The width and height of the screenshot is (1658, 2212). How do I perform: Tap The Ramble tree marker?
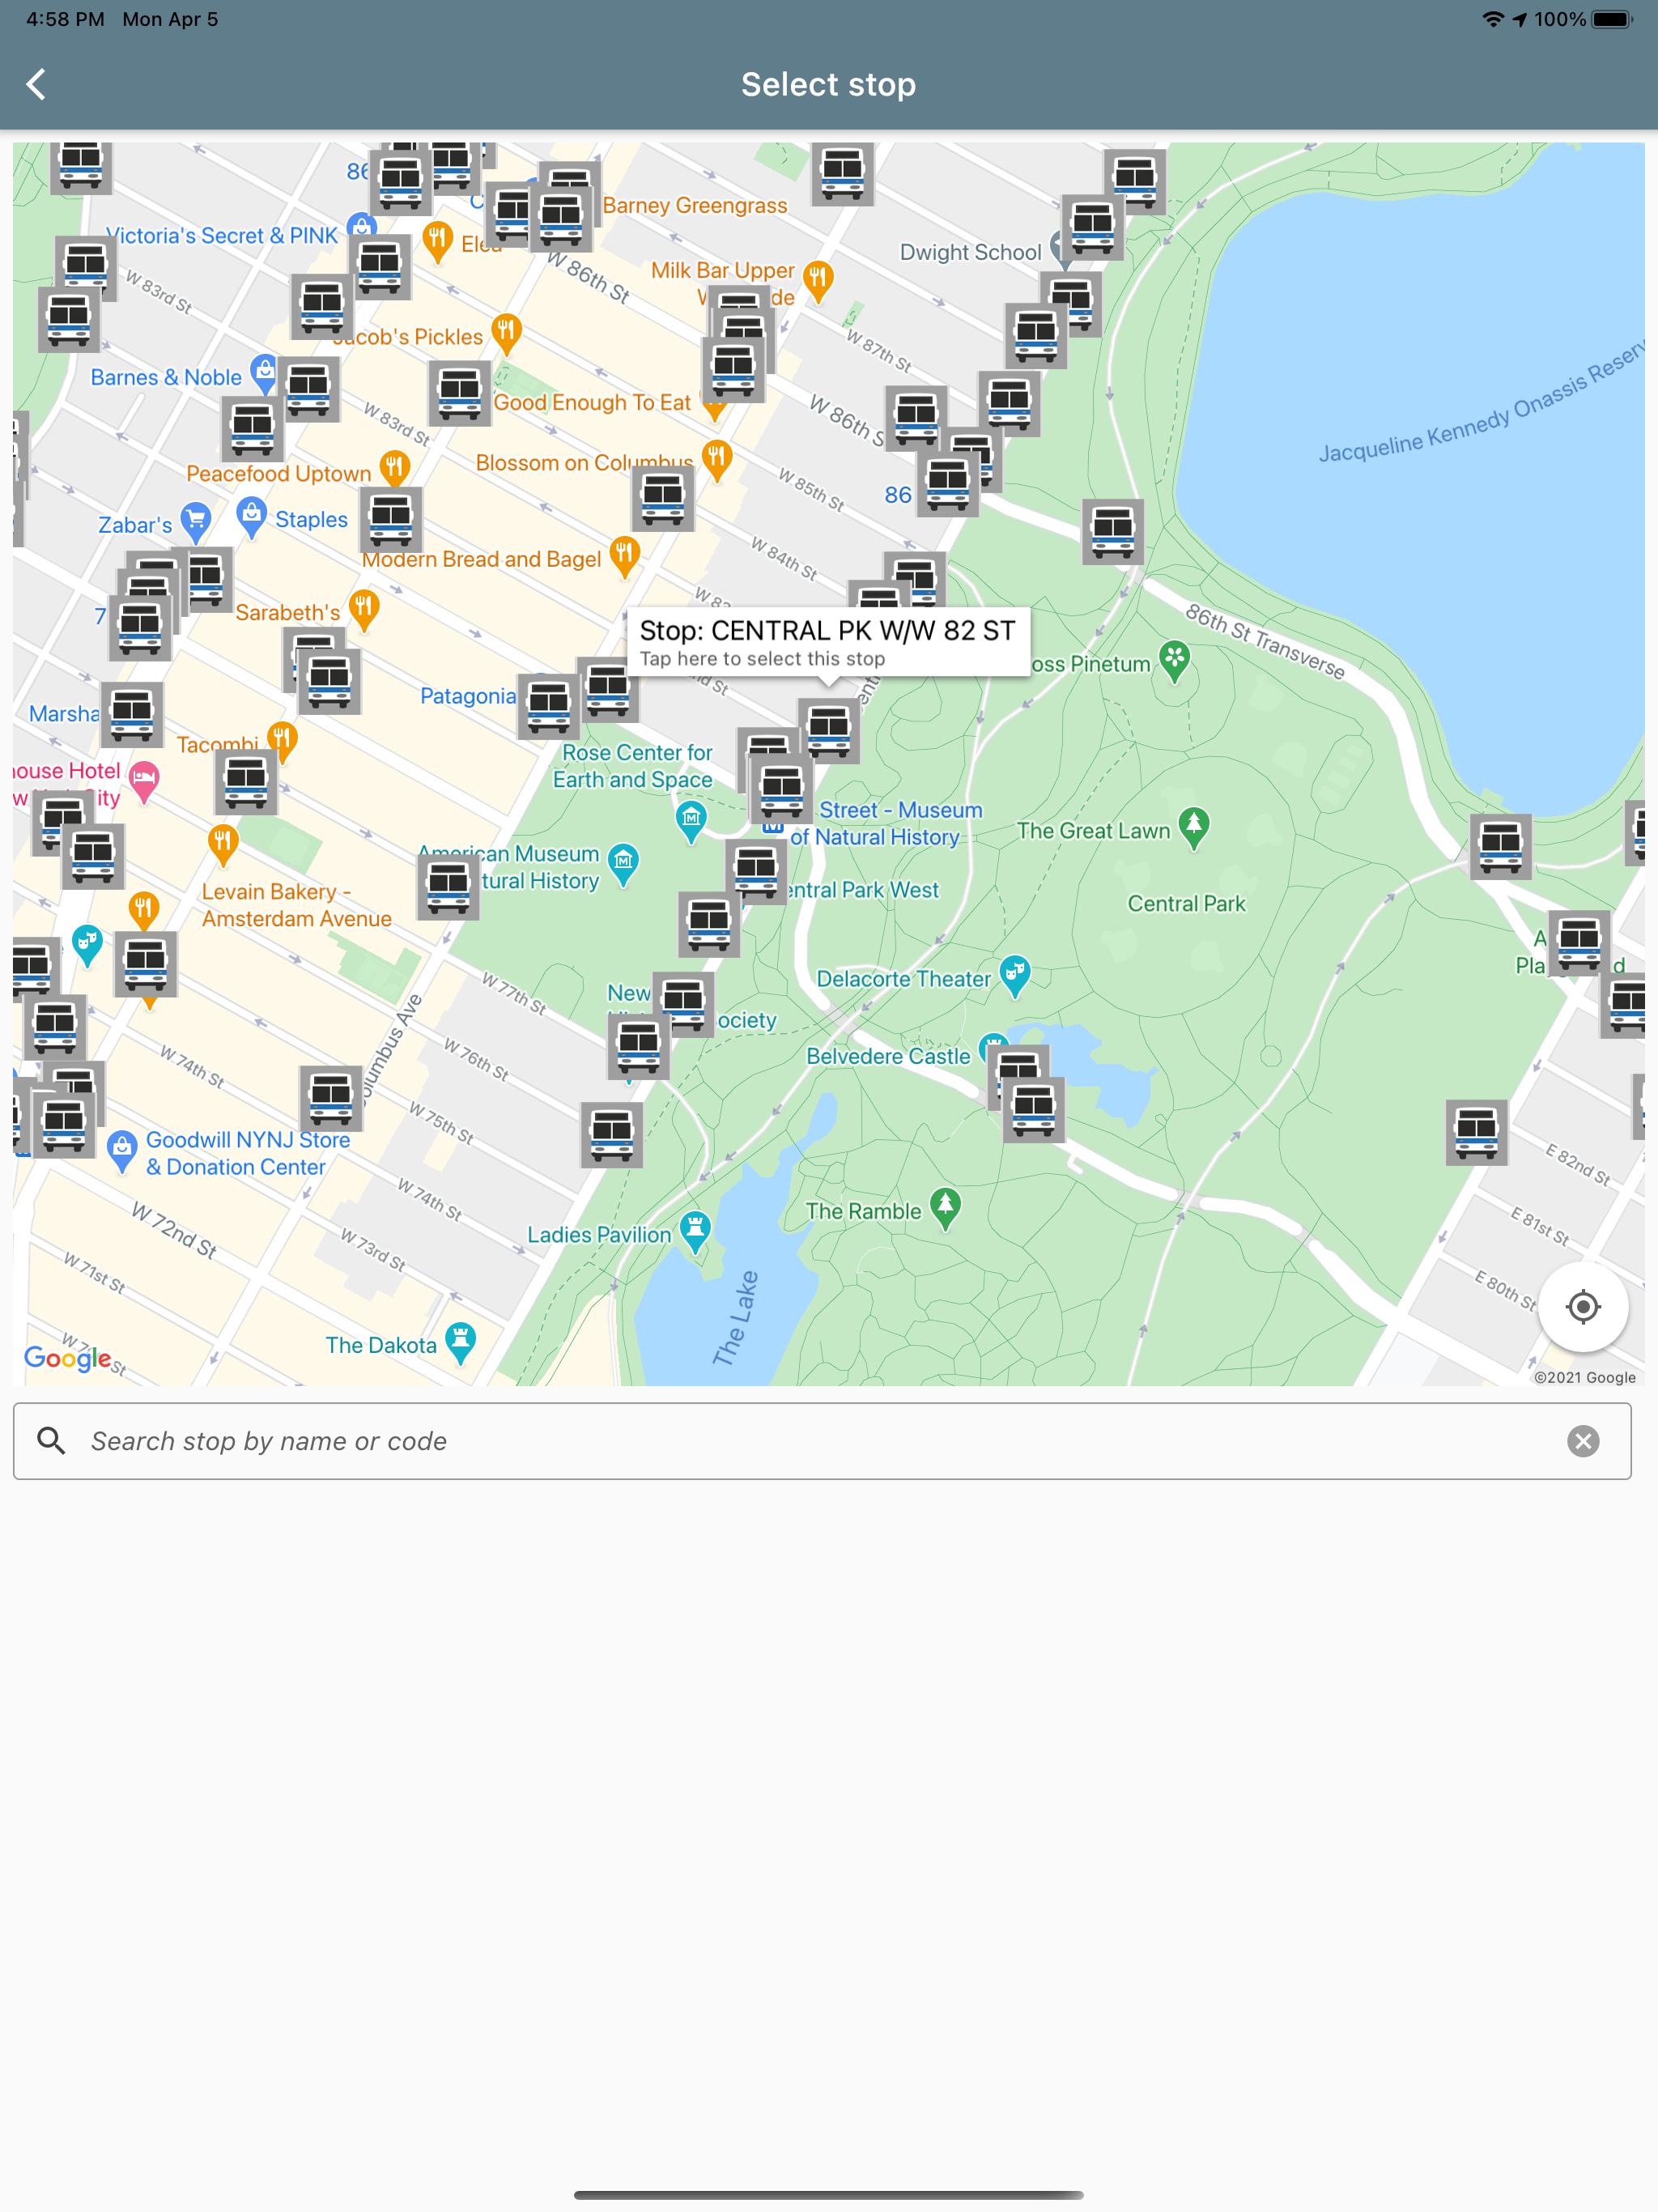(x=945, y=1207)
